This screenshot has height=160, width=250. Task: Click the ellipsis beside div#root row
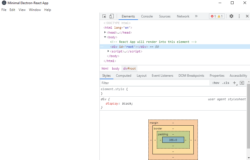pyautogui.click(x=102, y=47)
